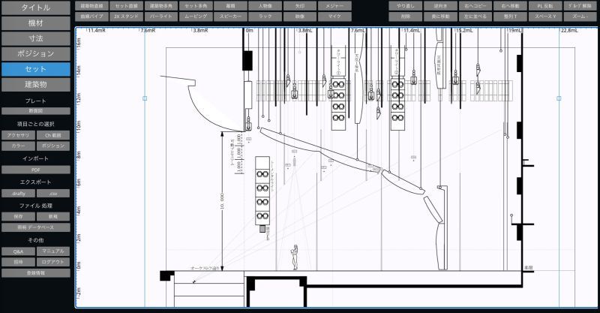This screenshot has width=600, height=313.
Task: Select by カラー color
Action: point(18,146)
